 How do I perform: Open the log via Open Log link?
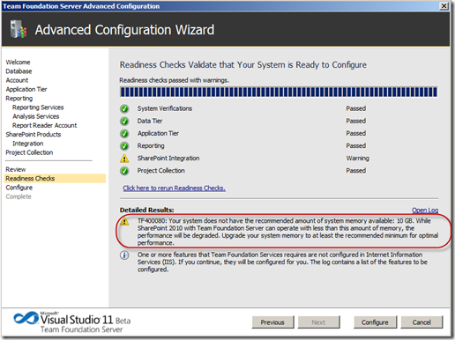(x=425, y=211)
